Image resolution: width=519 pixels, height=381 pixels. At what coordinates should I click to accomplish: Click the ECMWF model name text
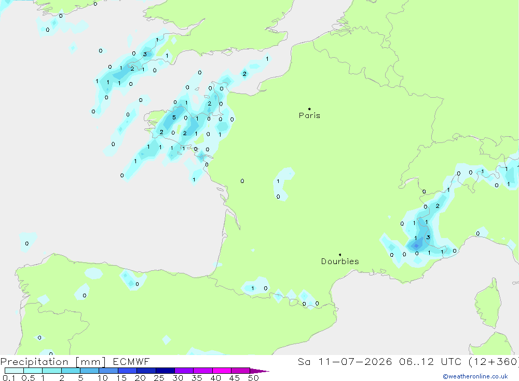(x=131, y=361)
